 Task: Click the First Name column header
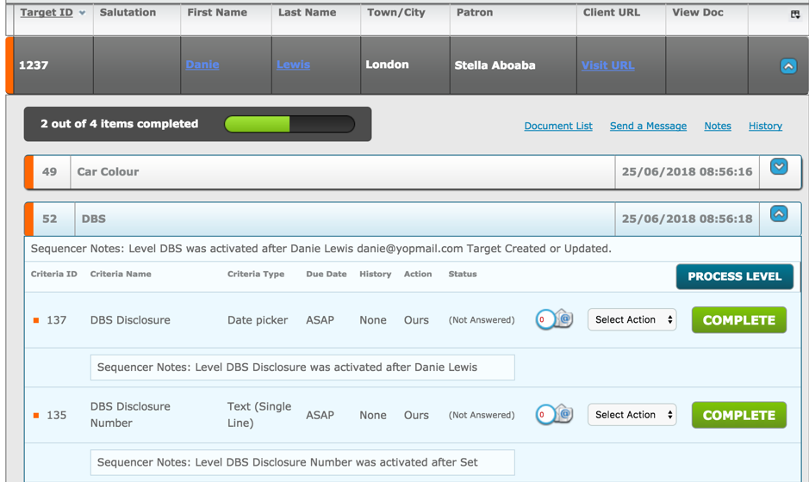coord(217,12)
